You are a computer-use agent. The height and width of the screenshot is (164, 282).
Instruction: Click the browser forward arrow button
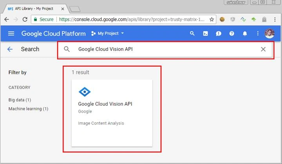pos(16,20)
